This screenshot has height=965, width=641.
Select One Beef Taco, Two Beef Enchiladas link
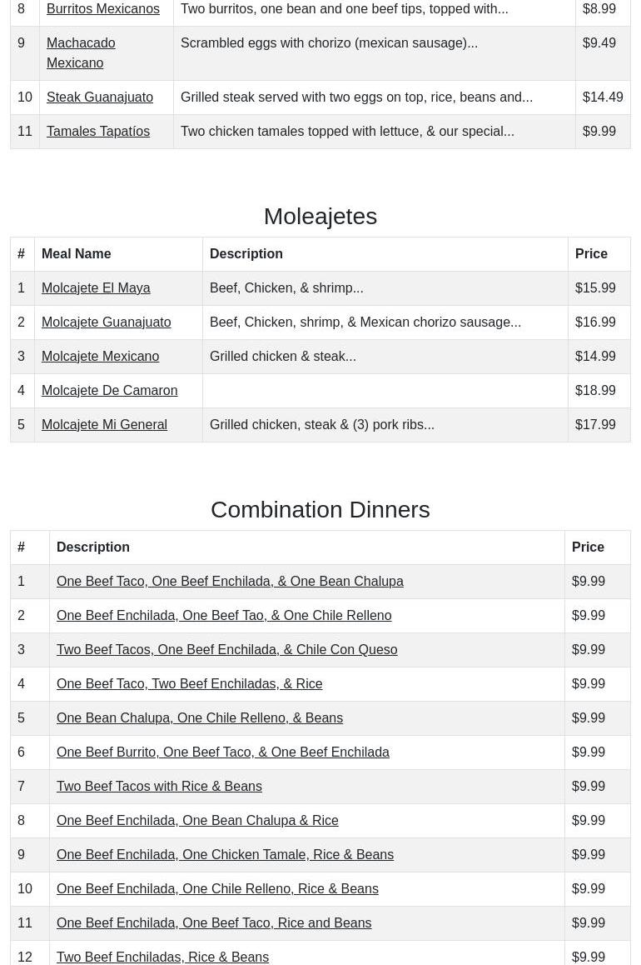click(x=189, y=683)
